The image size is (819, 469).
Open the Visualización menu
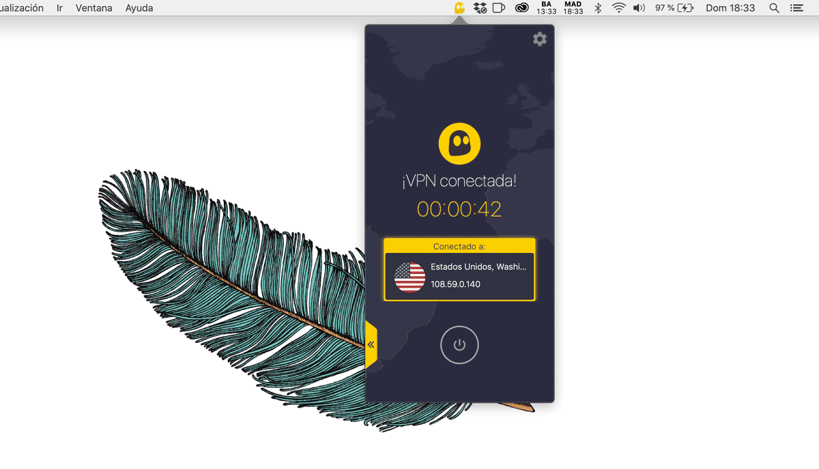tap(21, 8)
